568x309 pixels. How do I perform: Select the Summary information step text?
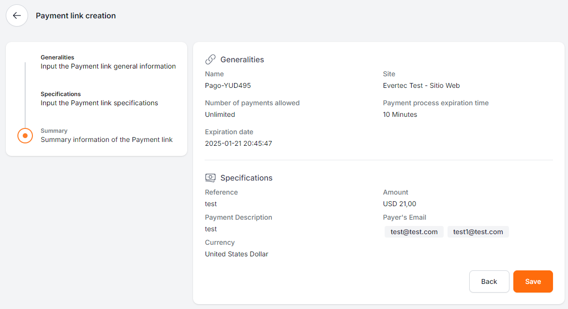pos(106,140)
